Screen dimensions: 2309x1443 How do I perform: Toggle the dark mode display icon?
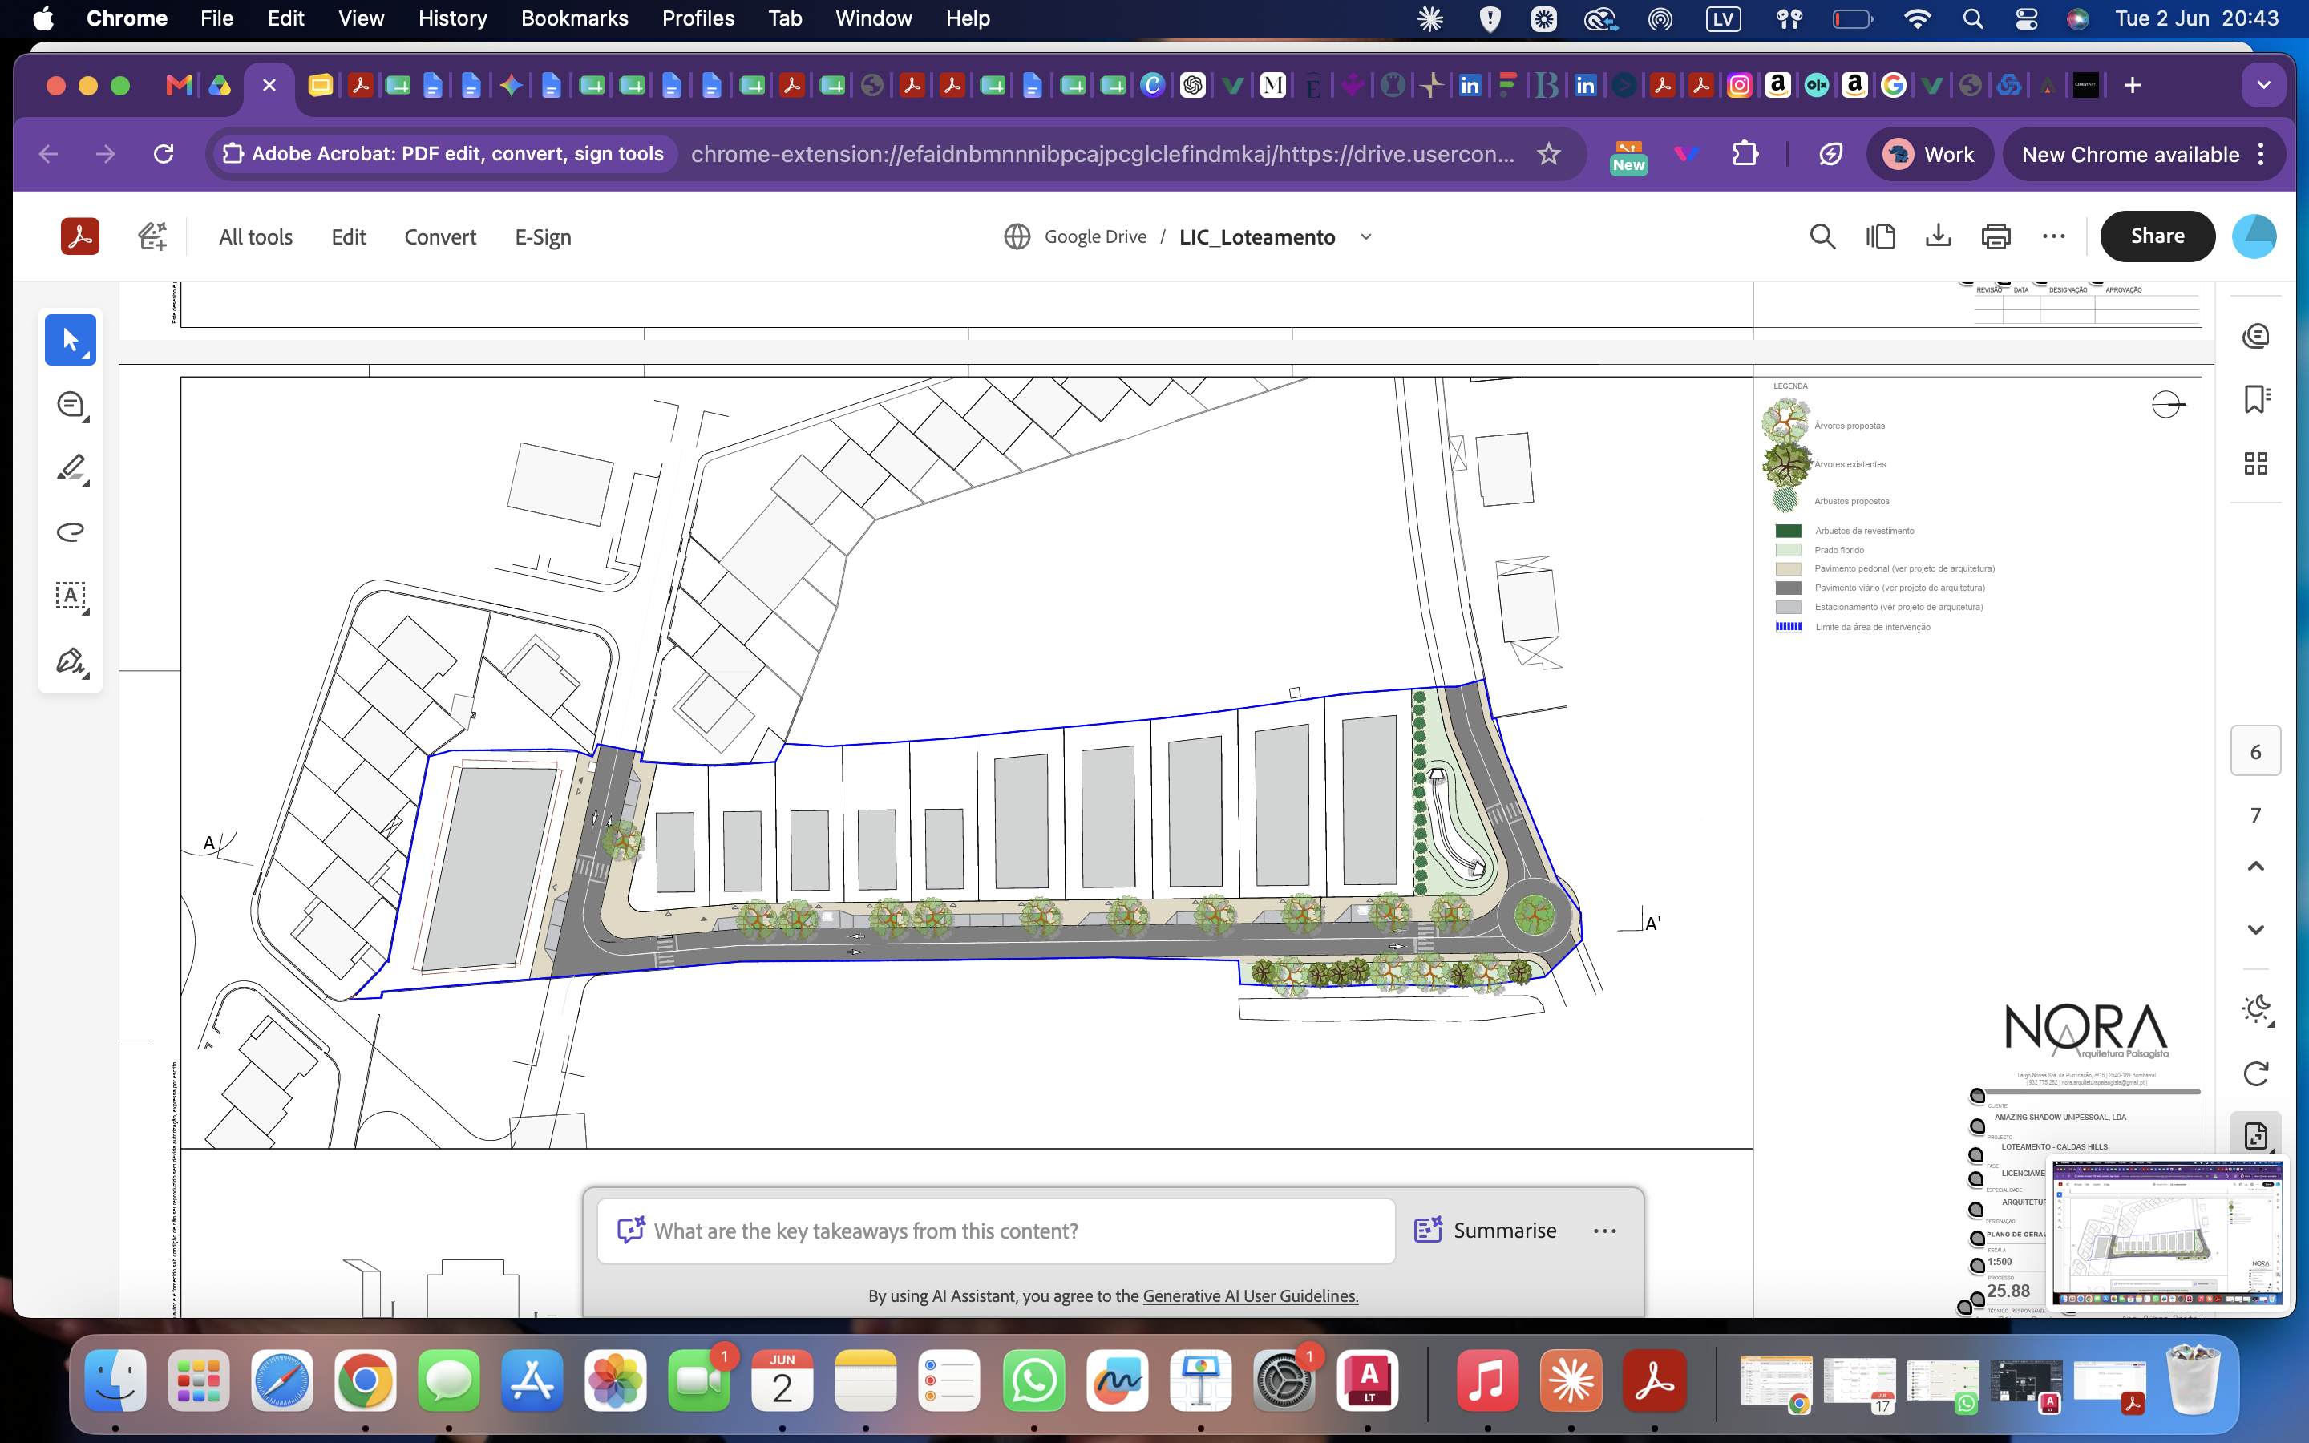tap(2255, 1010)
